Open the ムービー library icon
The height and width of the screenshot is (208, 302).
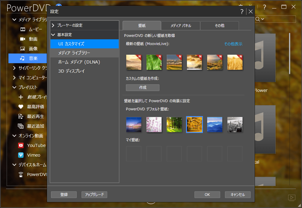[23, 29]
